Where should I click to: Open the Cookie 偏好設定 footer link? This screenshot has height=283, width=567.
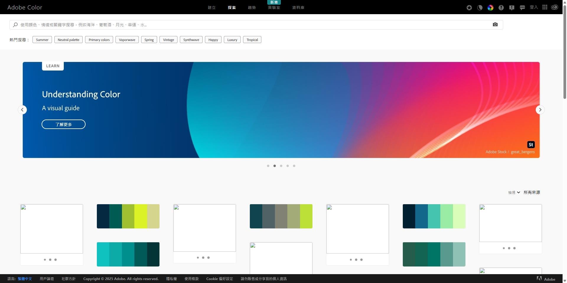(220, 279)
